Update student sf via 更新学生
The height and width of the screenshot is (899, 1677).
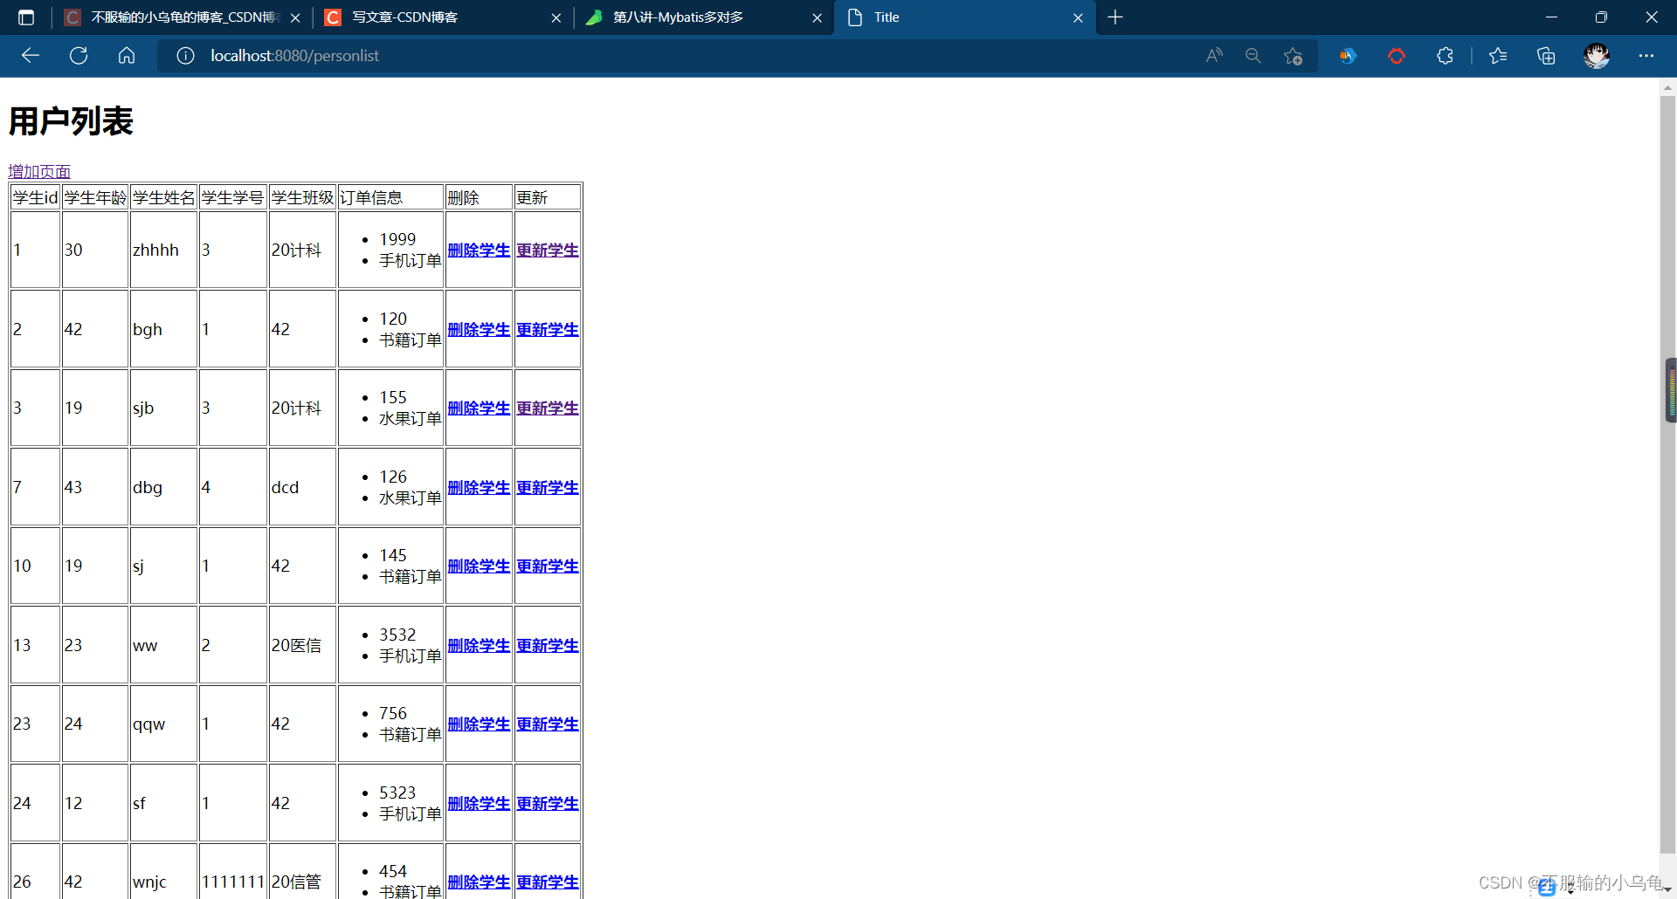point(548,804)
